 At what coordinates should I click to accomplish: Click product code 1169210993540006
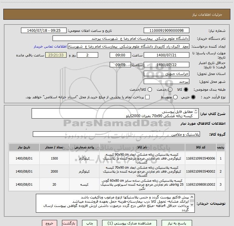click(x=201, y=158)
